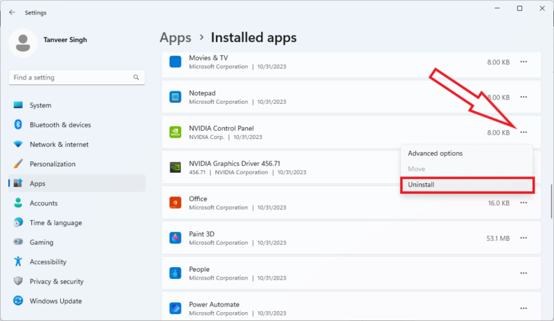Open Privacy & security settings
The image size is (554, 321).
[77, 282]
